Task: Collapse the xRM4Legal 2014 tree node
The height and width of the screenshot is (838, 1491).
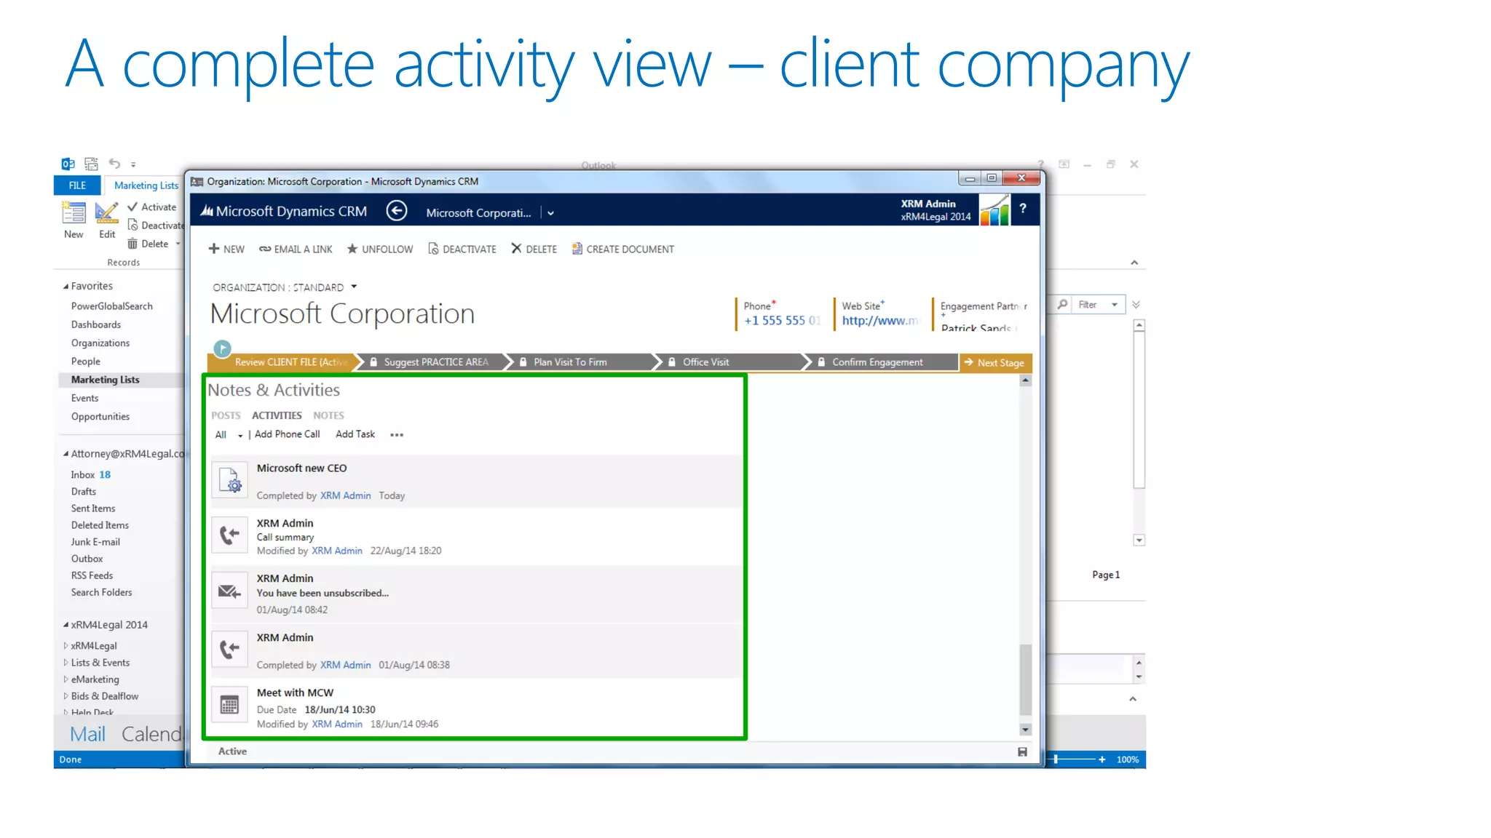Action: [x=66, y=625]
